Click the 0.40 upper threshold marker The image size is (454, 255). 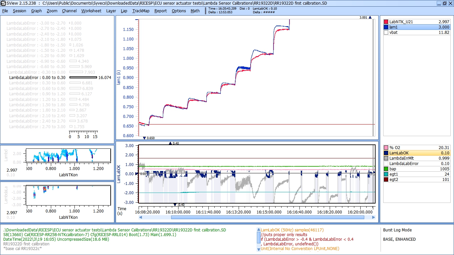coord(170,143)
